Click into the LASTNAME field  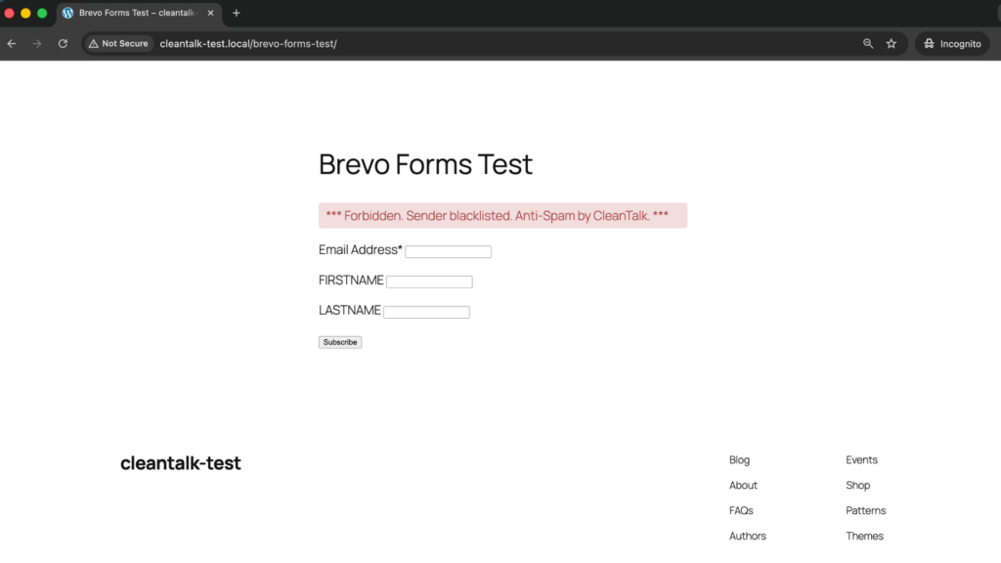coord(426,312)
